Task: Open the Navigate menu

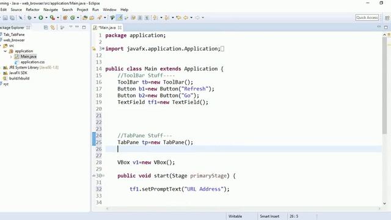Action: point(51,10)
